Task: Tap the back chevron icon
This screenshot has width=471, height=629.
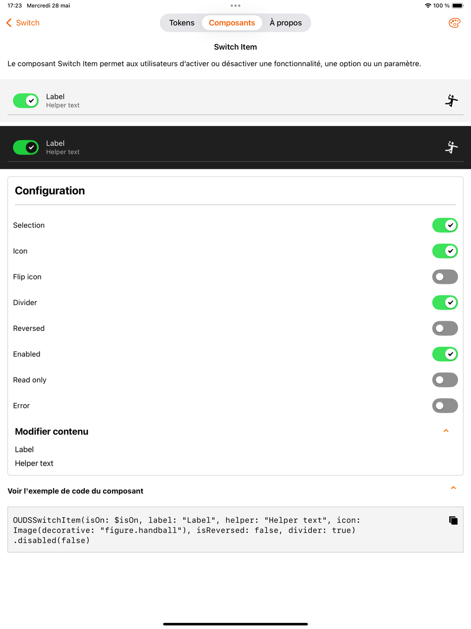Action: click(9, 23)
